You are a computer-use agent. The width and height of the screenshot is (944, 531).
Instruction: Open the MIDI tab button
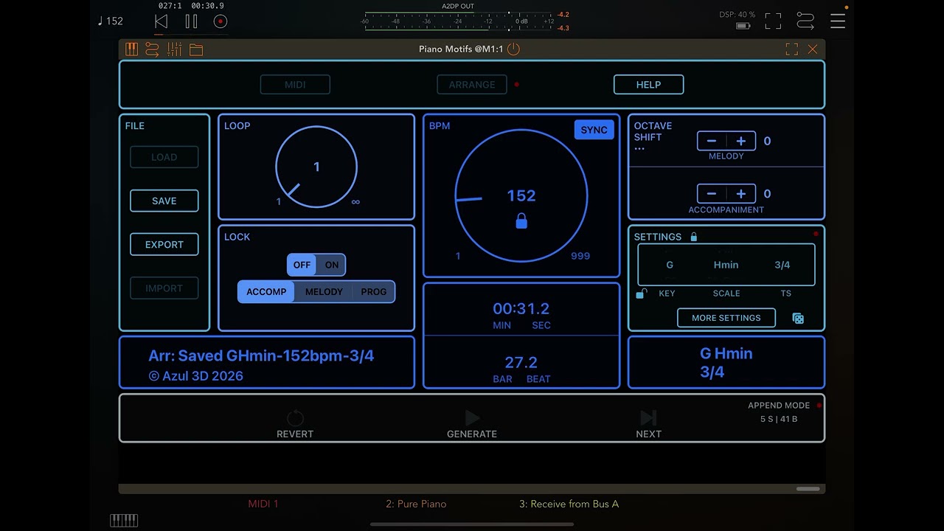295,85
